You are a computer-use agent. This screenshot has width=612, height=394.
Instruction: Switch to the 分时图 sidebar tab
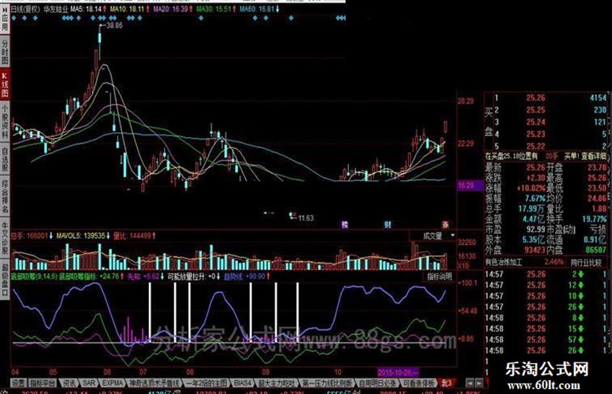(5, 52)
